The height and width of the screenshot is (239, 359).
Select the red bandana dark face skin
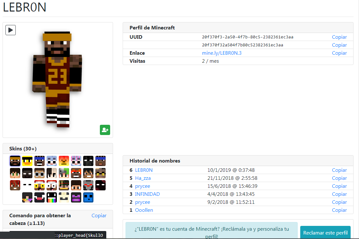76,173
